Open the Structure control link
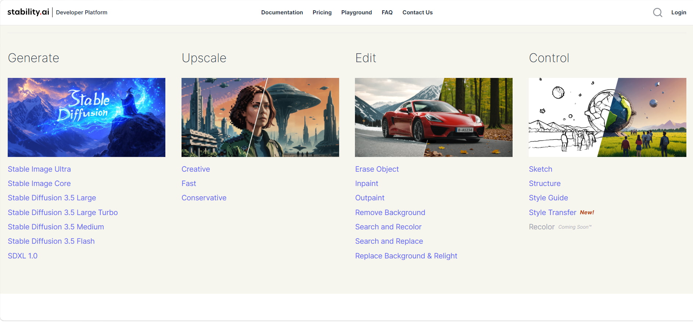The width and height of the screenshot is (693, 322). point(545,183)
